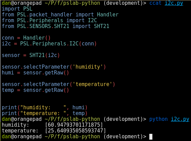Click the string 'temperature' in selectParameter
This screenshot has width=191, height=141.
pos(92,84)
